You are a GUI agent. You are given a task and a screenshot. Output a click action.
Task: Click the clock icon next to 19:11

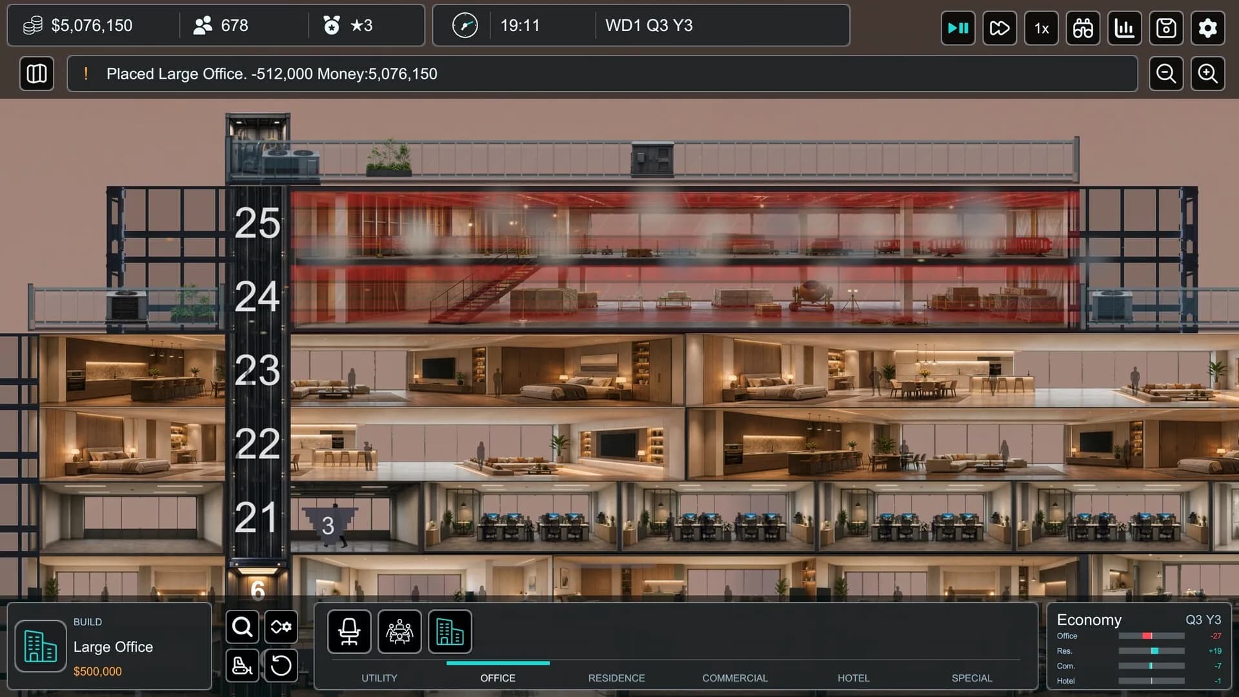pos(465,26)
